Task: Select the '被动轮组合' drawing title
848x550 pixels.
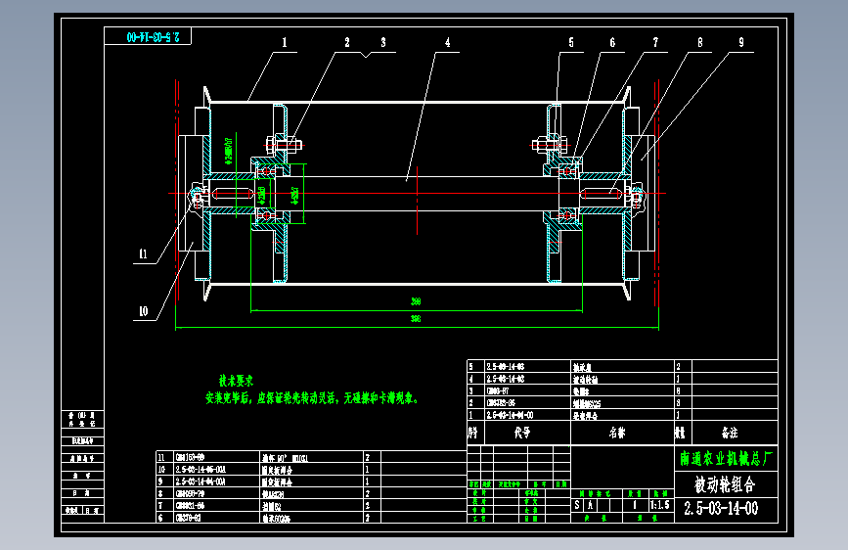Action: pos(725,484)
